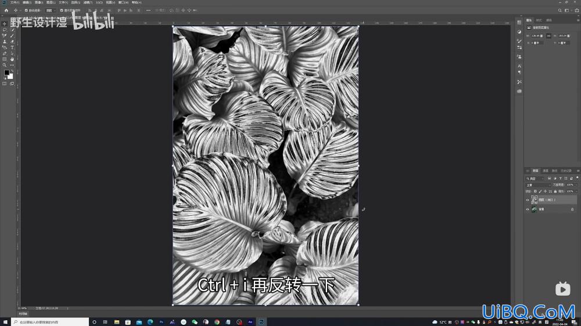Select the Hand tool
Screen dimensions: 581x326
12,59
